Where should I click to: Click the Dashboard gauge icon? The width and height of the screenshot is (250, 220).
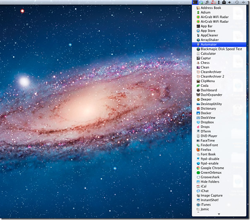(x=198, y=90)
